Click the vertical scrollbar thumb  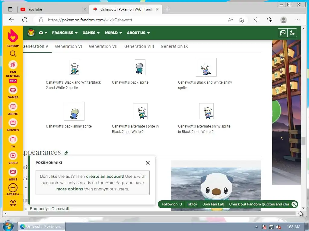303,141
